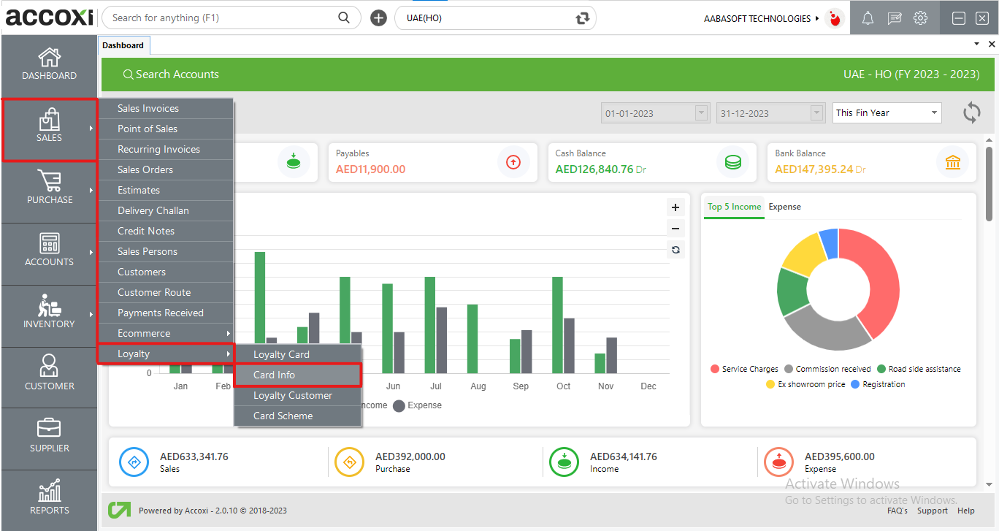Screen dimensions: 999x531
Task: Open the Dashboard home icon in sidebar
Action: click(49, 64)
